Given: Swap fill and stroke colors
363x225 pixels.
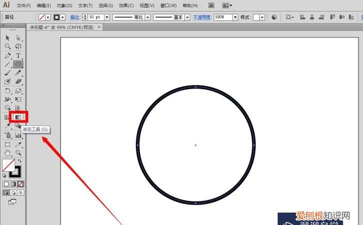Looking at the screenshot, I should click(x=19, y=161).
